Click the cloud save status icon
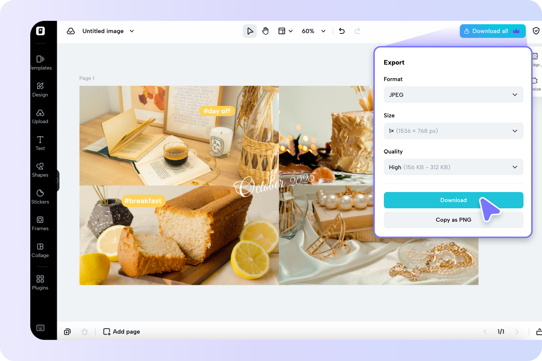542x361 pixels. coord(71,31)
